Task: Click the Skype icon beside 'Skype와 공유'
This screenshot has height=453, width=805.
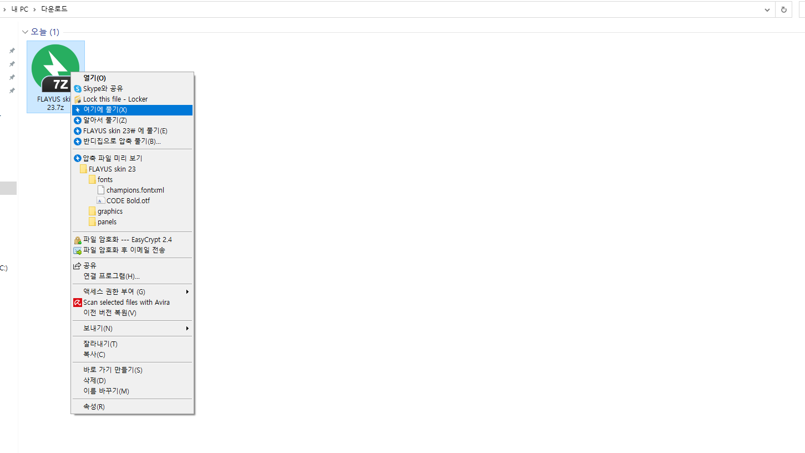Action: pos(78,89)
